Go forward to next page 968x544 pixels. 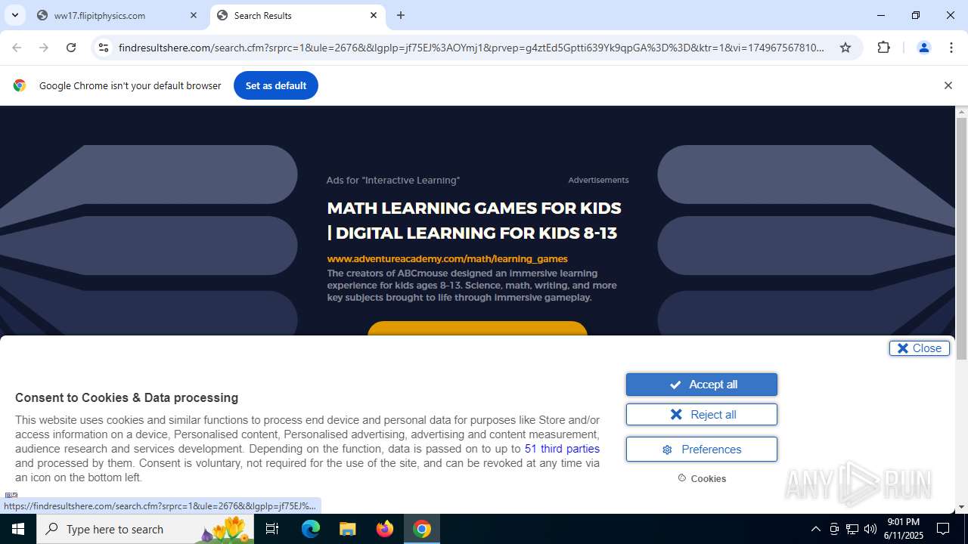point(44,48)
